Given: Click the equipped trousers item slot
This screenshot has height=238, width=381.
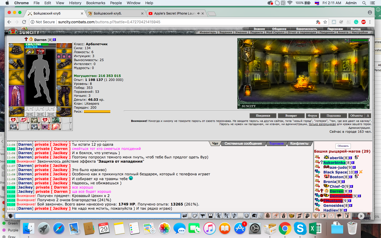Looking at the screenshot, I should (64, 96).
